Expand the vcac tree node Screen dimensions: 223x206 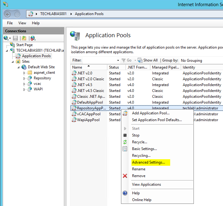24,84
